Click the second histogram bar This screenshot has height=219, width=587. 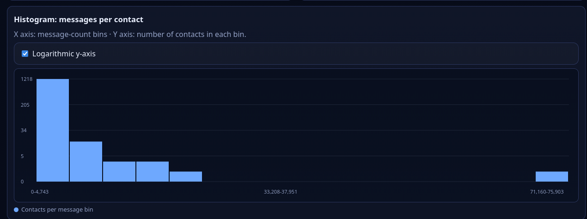(86, 161)
